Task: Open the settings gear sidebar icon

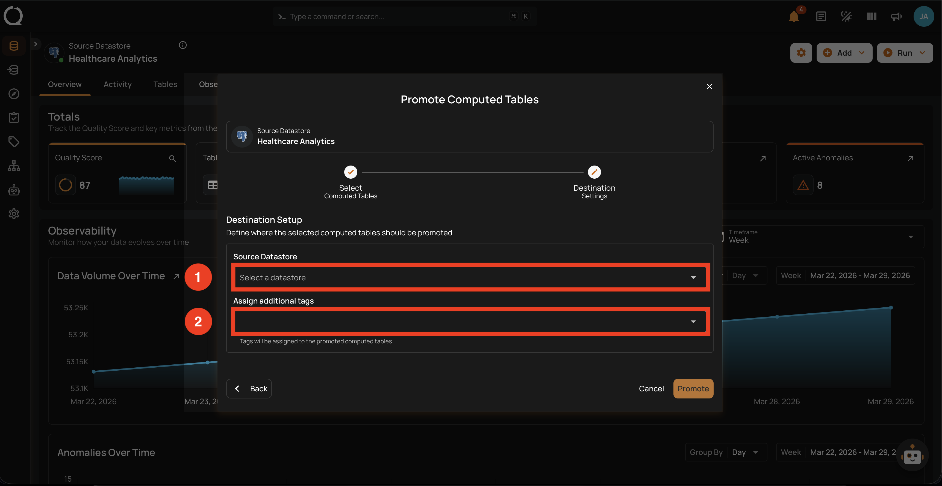Action: point(14,214)
